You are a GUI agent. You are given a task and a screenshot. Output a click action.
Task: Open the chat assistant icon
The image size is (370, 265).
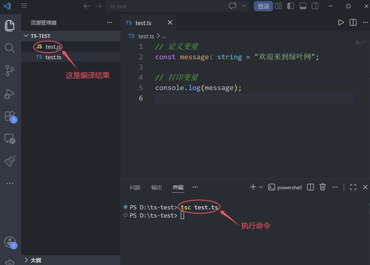(x=233, y=6)
